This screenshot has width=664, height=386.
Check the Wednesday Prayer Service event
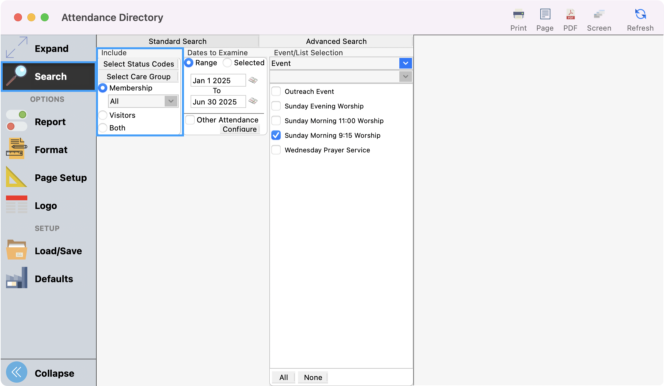276,150
